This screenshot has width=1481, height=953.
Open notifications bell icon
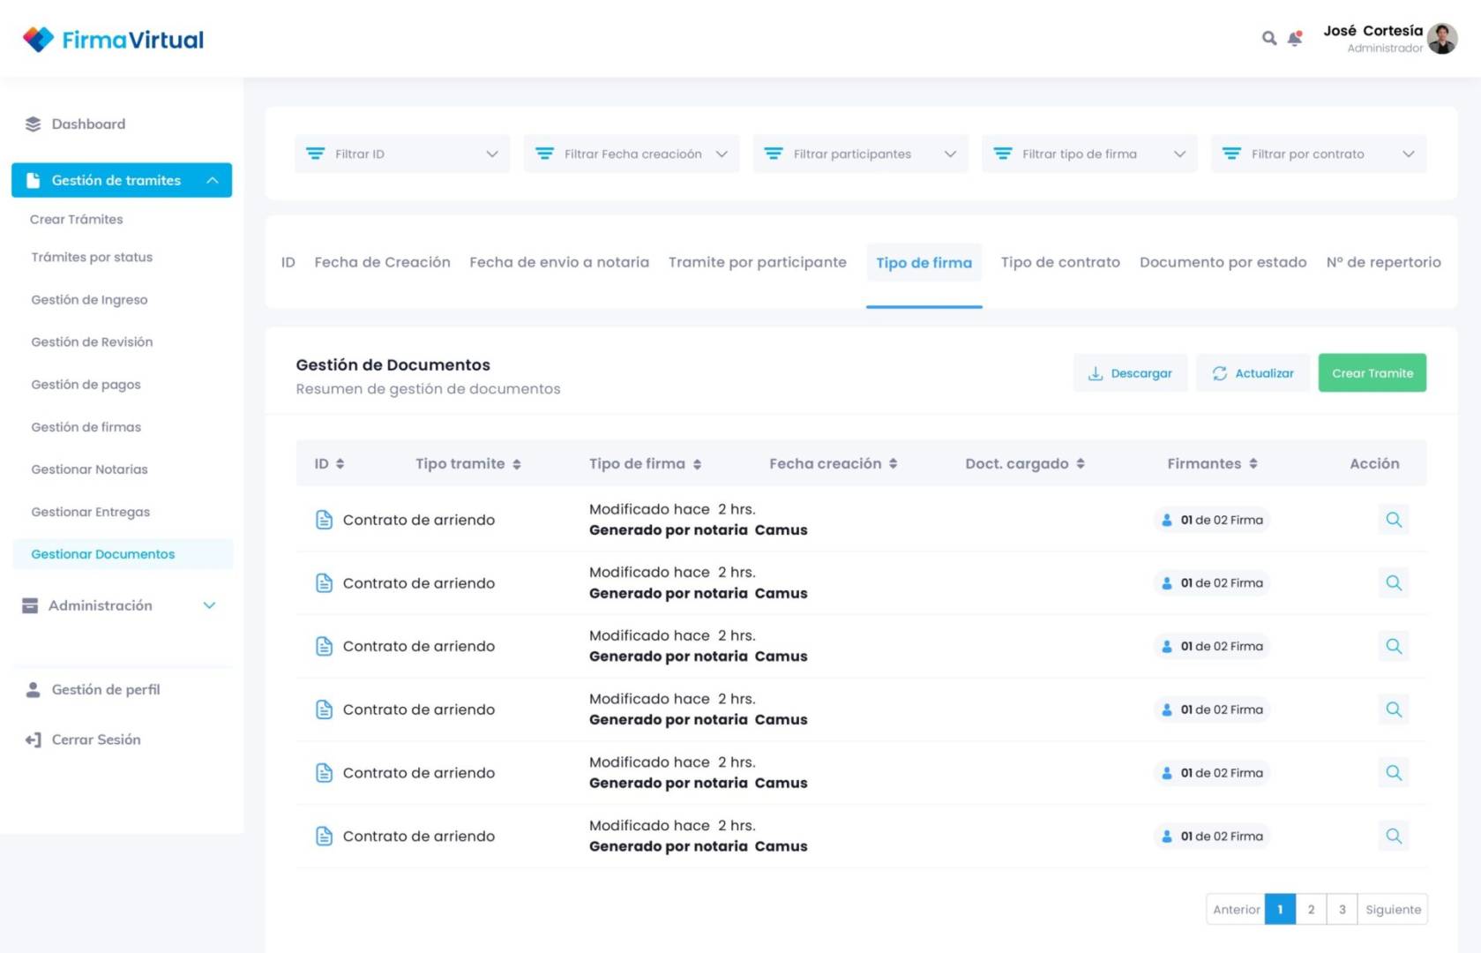(x=1294, y=38)
